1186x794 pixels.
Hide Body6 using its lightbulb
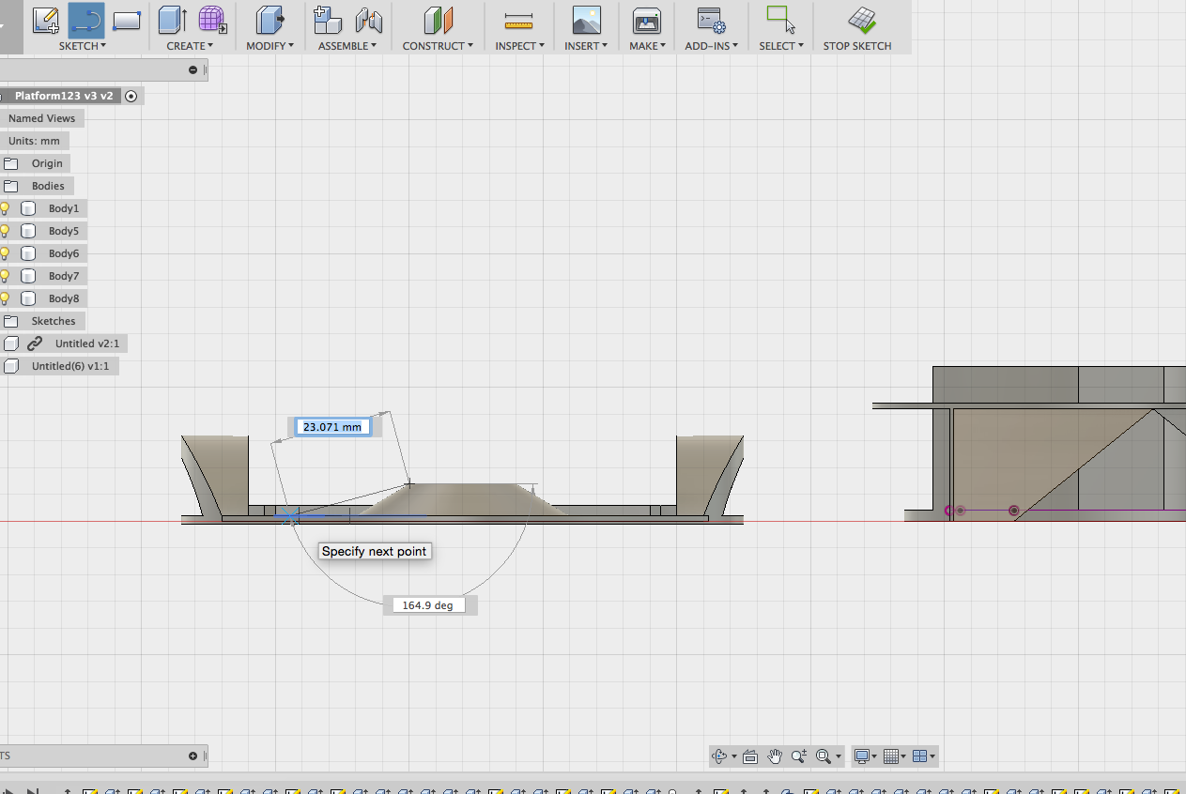(5, 253)
